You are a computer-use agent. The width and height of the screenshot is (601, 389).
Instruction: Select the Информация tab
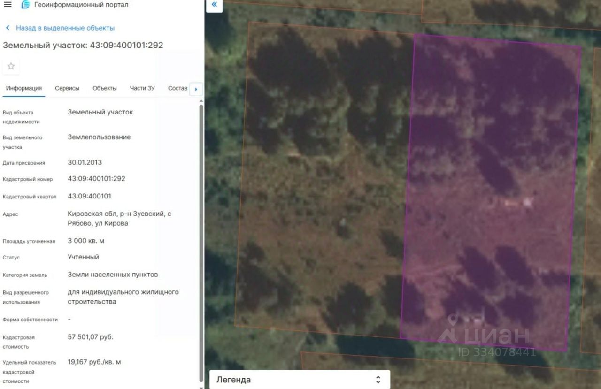coord(24,88)
